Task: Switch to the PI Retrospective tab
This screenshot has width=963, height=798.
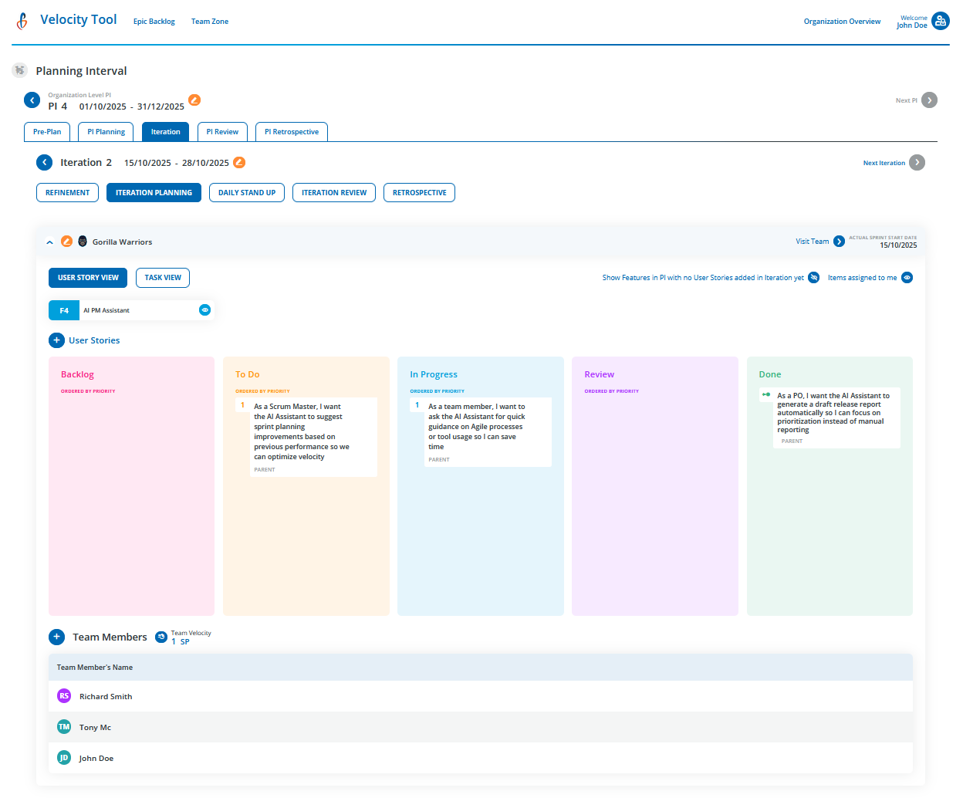Action: (291, 131)
